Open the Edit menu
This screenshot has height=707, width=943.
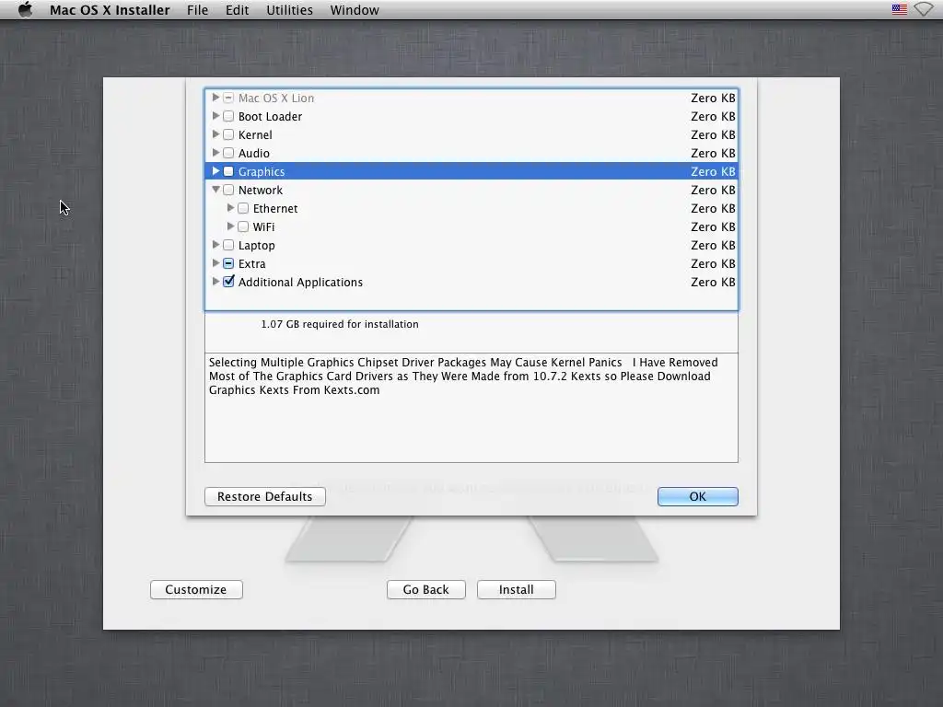(x=237, y=10)
